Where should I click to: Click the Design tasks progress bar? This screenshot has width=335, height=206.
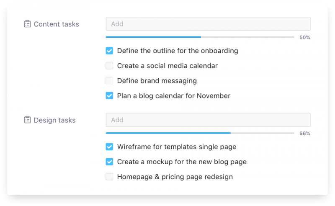(200, 133)
